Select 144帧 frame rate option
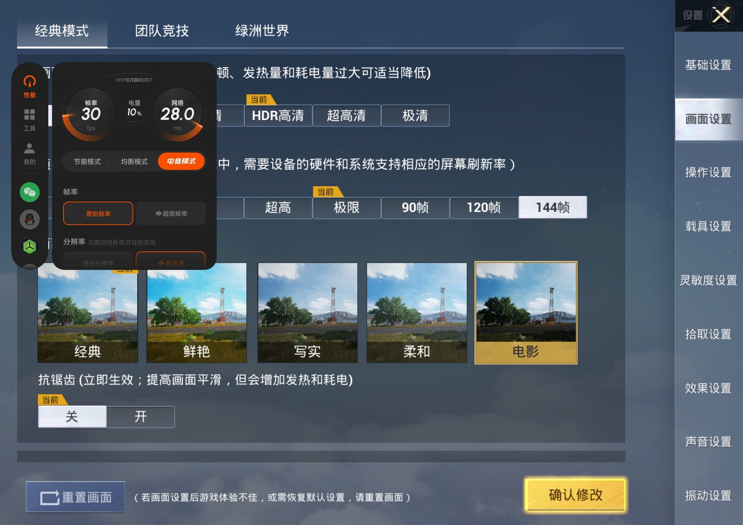Screen dimensions: 743x525 [x=553, y=207]
